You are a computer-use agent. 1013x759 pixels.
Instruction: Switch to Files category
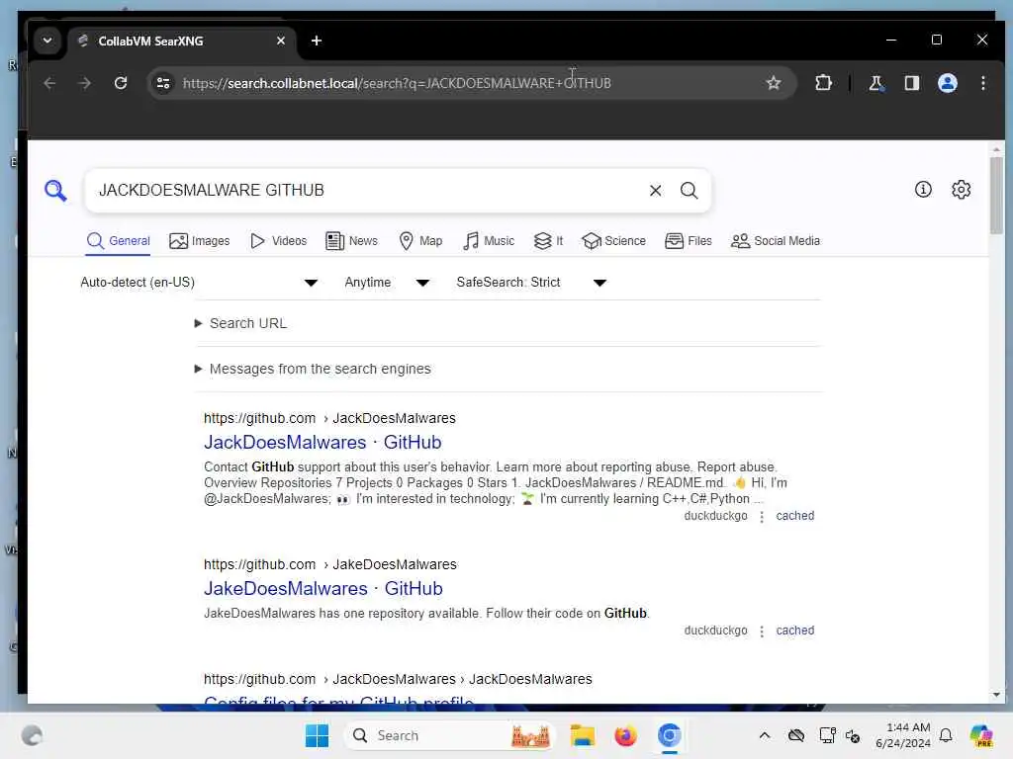689,241
